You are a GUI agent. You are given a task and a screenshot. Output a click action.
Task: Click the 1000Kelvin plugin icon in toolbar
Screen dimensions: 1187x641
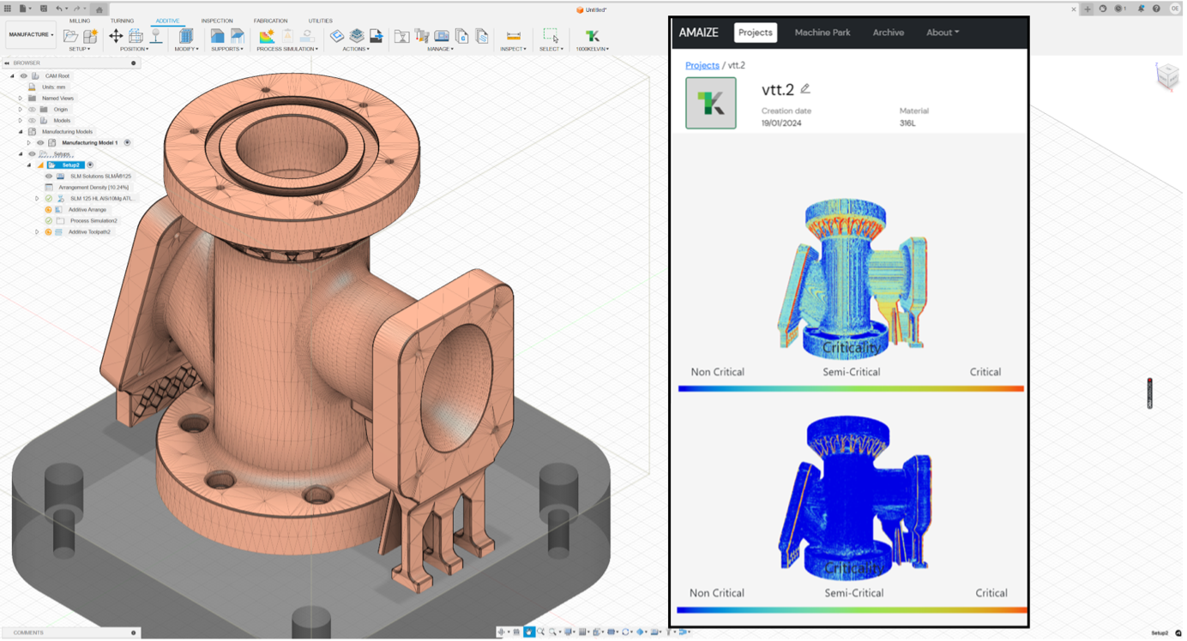592,36
